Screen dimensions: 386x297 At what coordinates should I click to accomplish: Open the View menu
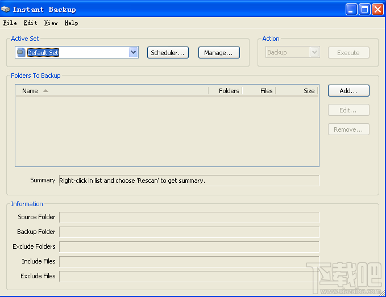pos(51,23)
